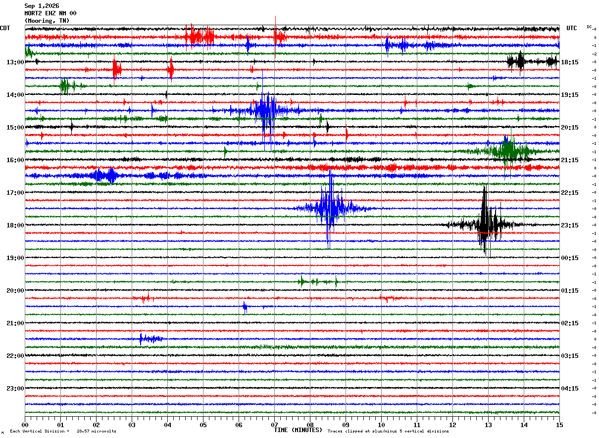Select the Mooring, TN location text
This screenshot has width=599, height=438.
[47, 21]
